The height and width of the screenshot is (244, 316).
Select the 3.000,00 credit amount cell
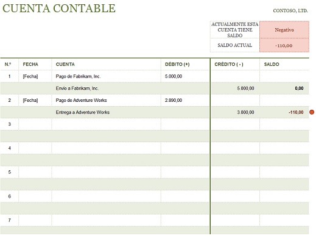[235, 112]
